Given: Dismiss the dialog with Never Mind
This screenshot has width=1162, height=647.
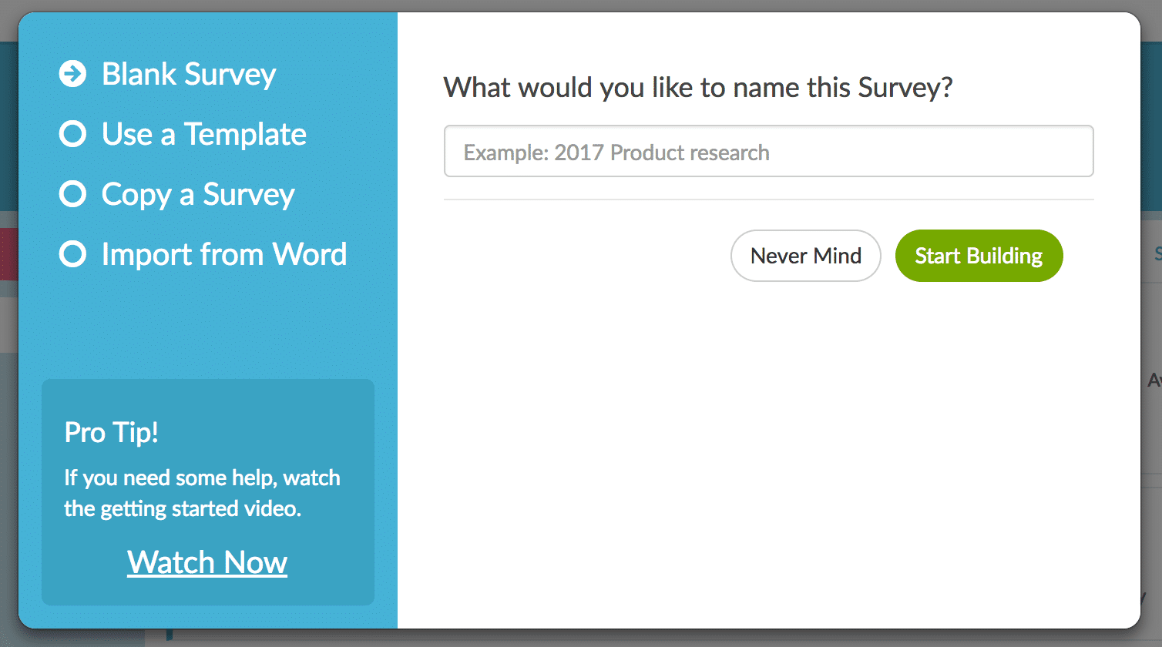Looking at the screenshot, I should 805,255.
